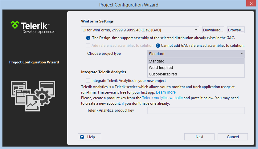
Task: Click the info icon next to Cannot add GAC
Action: point(158,46)
